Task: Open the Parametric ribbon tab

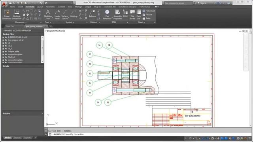Action: pyautogui.click(x=50, y=7)
